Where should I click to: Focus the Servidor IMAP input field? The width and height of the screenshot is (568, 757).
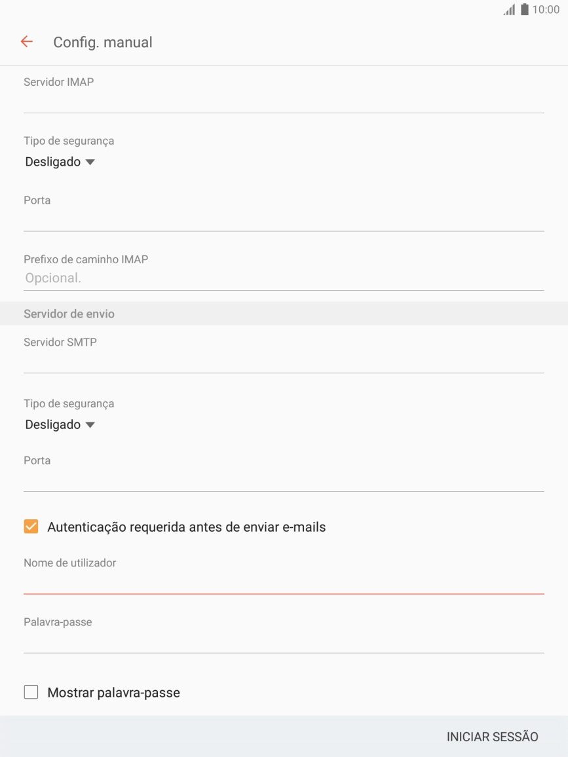pyautogui.click(x=284, y=102)
